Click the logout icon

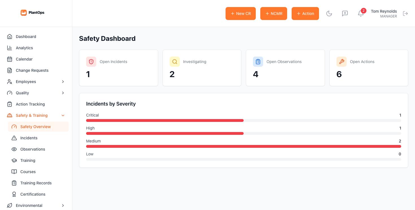click(x=405, y=14)
